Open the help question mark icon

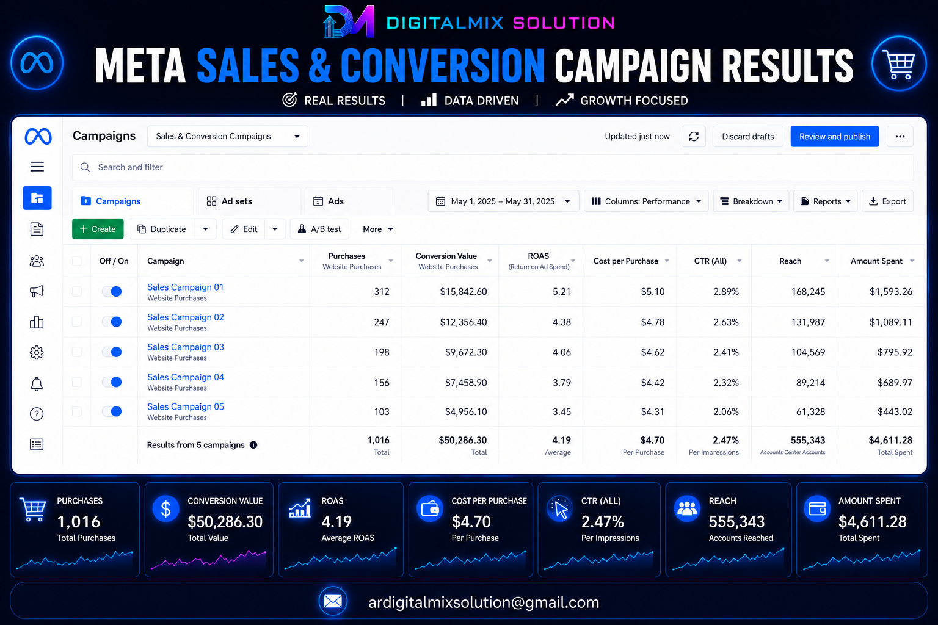pos(37,414)
